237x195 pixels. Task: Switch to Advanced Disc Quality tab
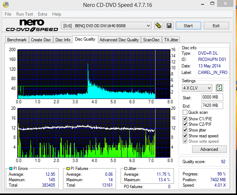click(x=119, y=40)
